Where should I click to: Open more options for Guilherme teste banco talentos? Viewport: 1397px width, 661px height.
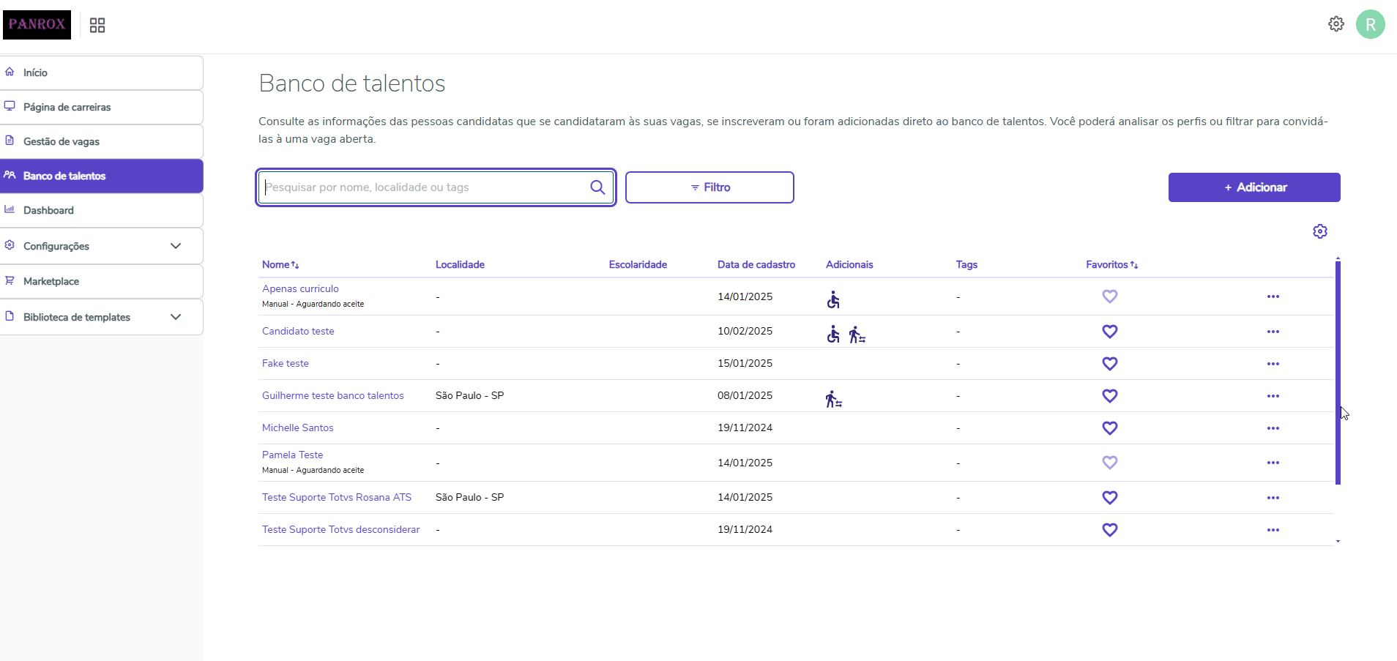coord(1273,396)
